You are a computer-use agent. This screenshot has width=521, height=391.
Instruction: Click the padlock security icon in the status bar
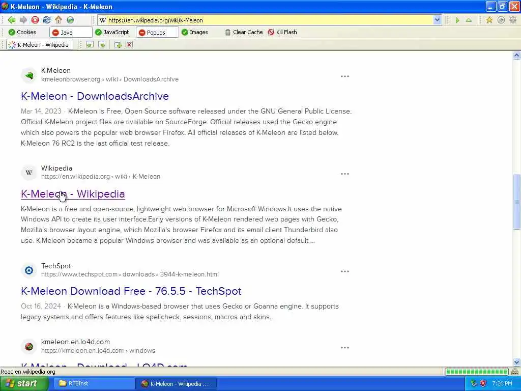[x=515, y=371]
